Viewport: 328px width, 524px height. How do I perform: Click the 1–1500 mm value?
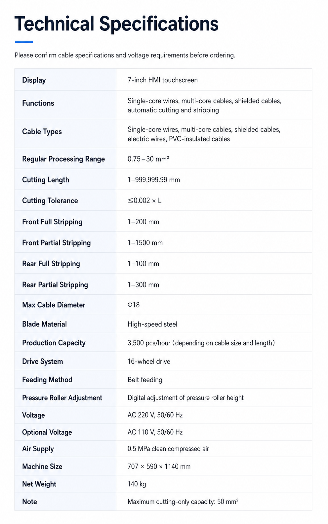[145, 243]
